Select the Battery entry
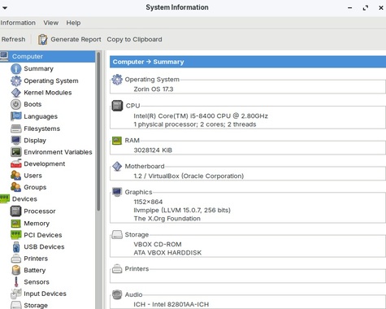Image resolution: width=386 pixels, height=309 pixels. pos(35,270)
